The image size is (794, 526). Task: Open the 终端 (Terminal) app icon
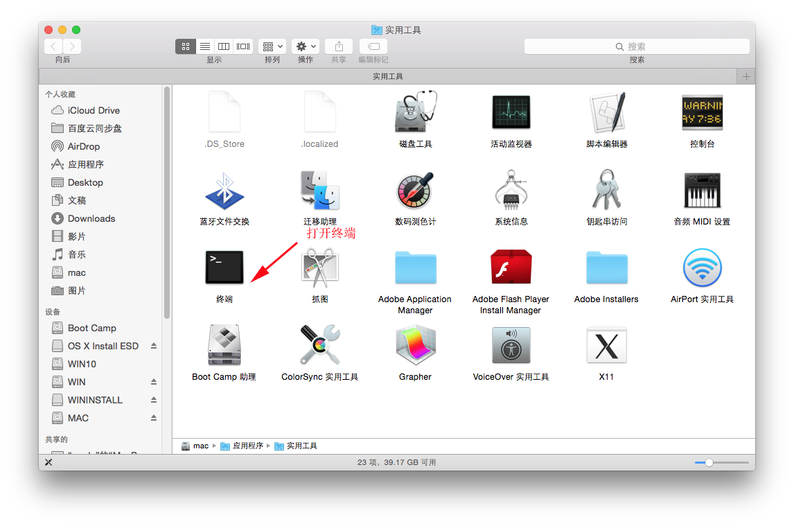(x=224, y=267)
